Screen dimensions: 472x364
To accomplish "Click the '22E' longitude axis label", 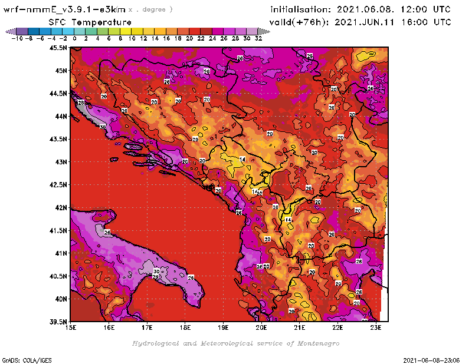I will pos(337,327).
